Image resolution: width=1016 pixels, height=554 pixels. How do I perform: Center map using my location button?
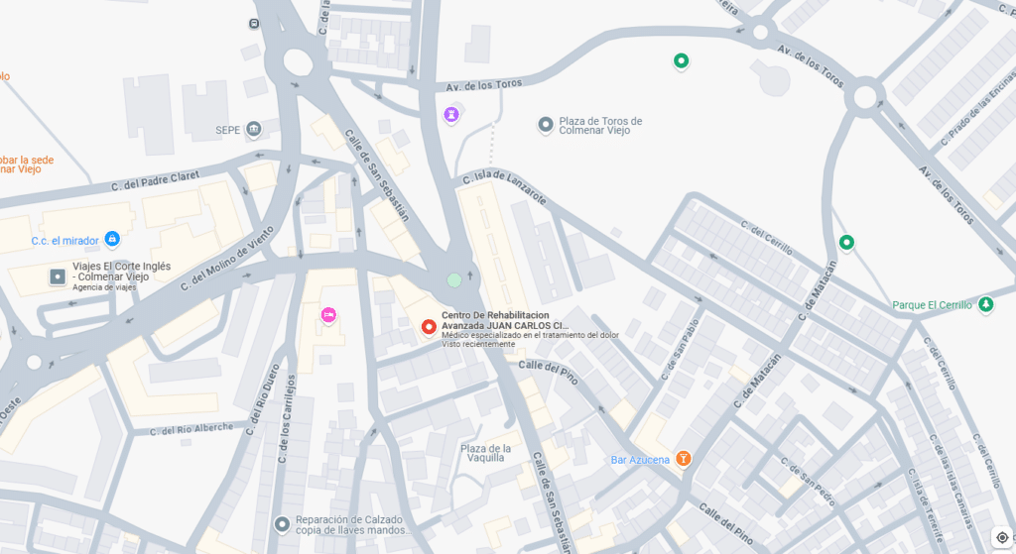pyautogui.click(x=1002, y=537)
